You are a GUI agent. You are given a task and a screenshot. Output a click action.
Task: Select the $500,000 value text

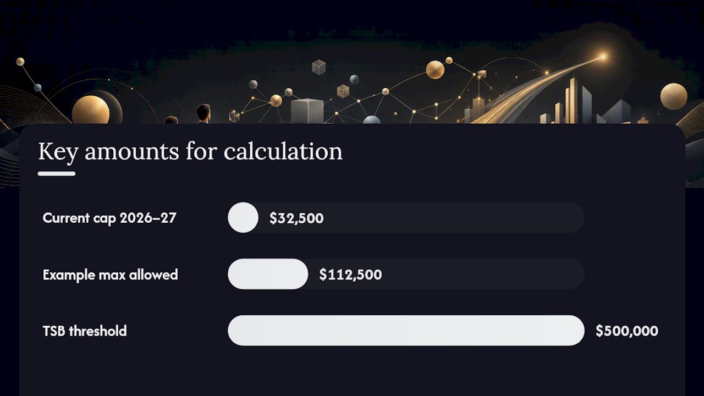pyautogui.click(x=627, y=331)
